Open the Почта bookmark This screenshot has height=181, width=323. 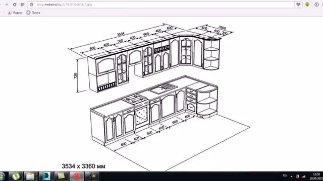coord(33,13)
